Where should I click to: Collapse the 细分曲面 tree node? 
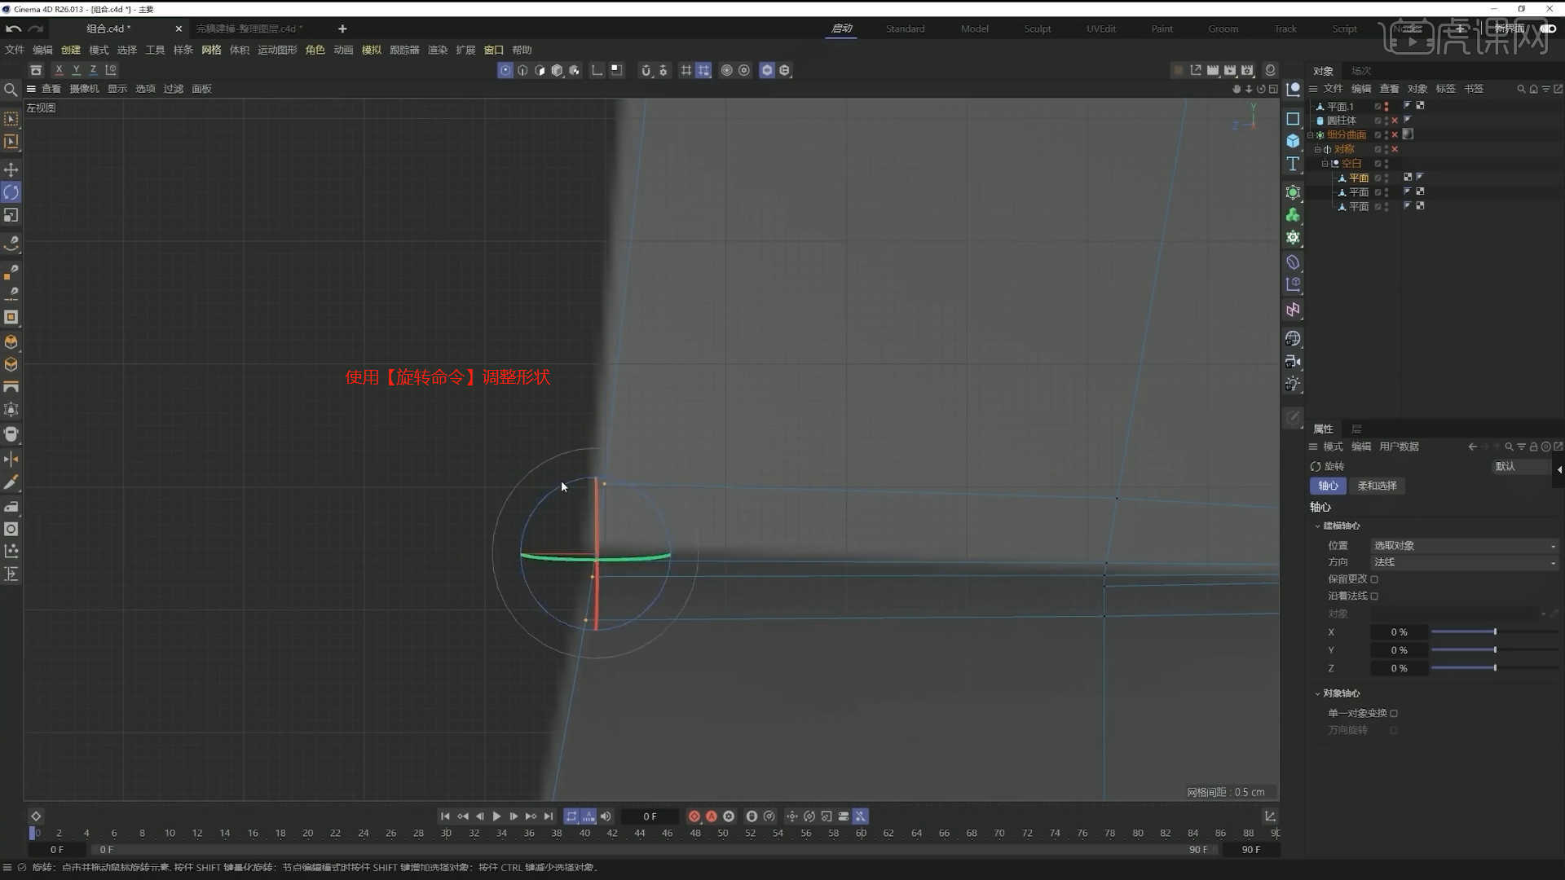(x=1311, y=135)
